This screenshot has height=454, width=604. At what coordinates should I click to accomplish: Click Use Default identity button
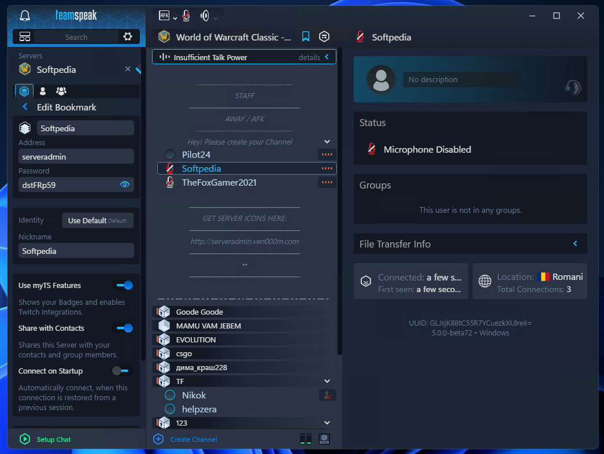(x=98, y=220)
